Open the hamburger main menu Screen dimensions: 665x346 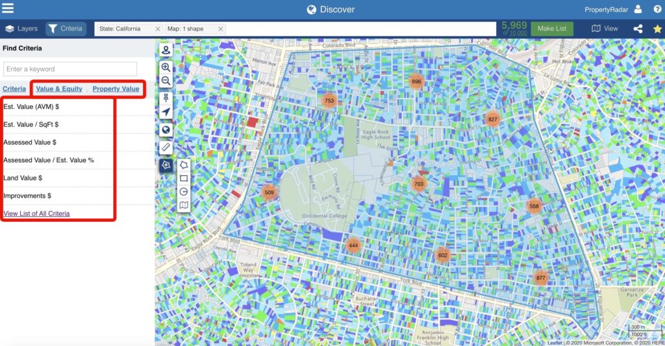[8, 8]
